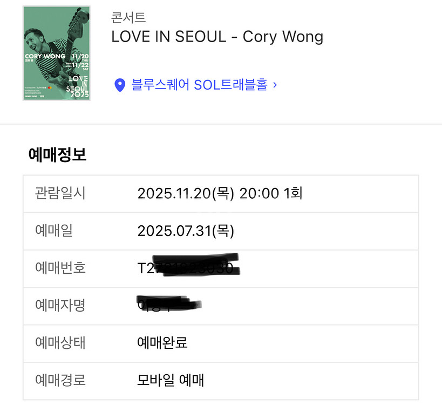Select the title LOVE IN SEOUL - Cory Wong
442x405 pixels.
tap(217, 37)
